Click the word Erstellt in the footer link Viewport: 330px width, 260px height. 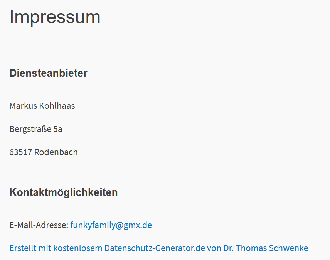[22, 248]
